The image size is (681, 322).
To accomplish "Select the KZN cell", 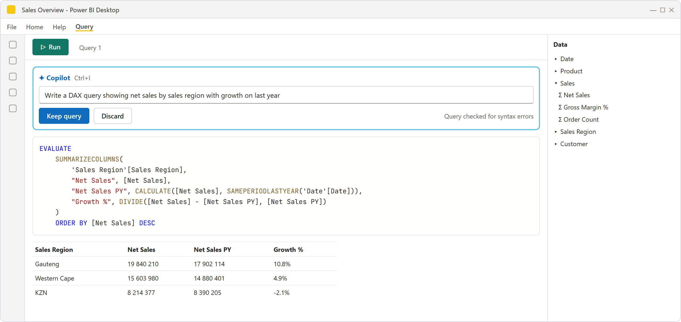I will pos(41,293).
